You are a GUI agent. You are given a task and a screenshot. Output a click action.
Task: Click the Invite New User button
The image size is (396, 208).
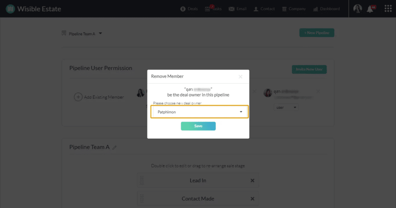point(309,69)
